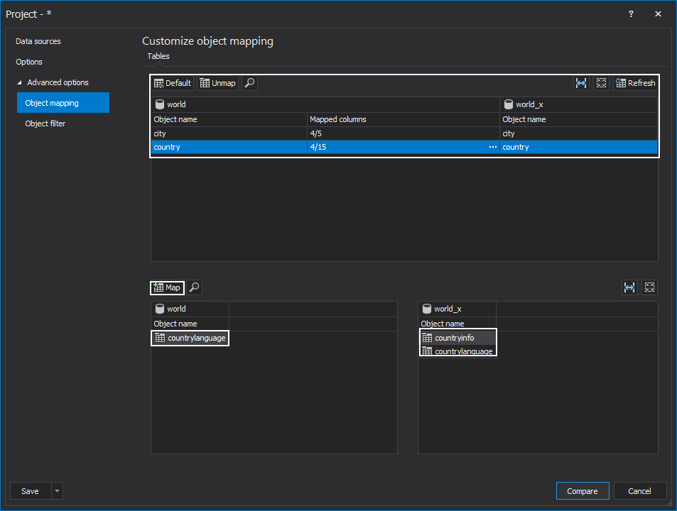The width and height of the screenshot is (677, 511).
Task: Click the Unmap toolbar icon
Action: pyautogui.click(x=217, y=83)
